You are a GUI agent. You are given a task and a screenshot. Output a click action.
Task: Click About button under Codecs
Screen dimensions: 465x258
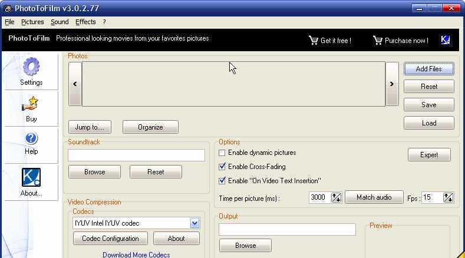coord(176,239)
